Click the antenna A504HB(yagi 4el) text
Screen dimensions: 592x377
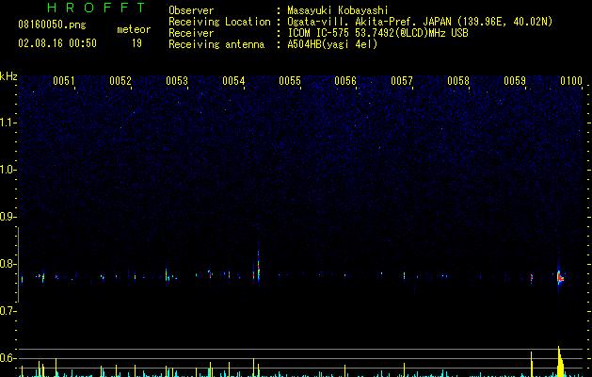pos(332,44)
